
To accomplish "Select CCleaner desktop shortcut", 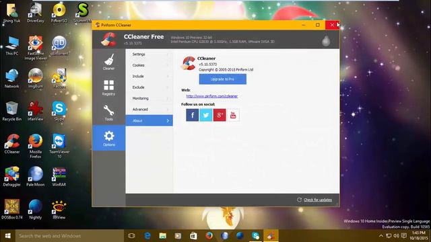I will 12,144.
